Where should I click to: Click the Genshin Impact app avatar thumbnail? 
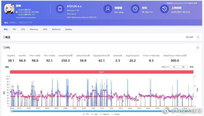pyautogui.click(x=9, y=9)
